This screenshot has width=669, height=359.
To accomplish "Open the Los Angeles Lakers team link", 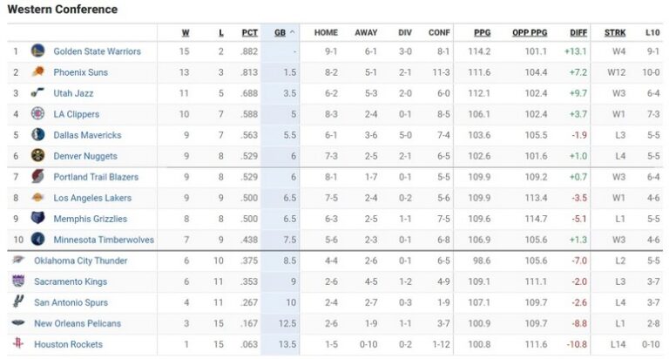I will click(x=92, y=198).
